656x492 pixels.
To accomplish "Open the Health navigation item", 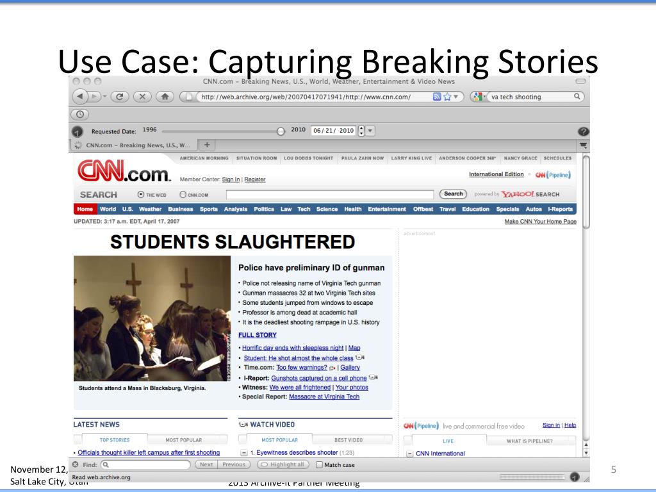I will (353, 209).
